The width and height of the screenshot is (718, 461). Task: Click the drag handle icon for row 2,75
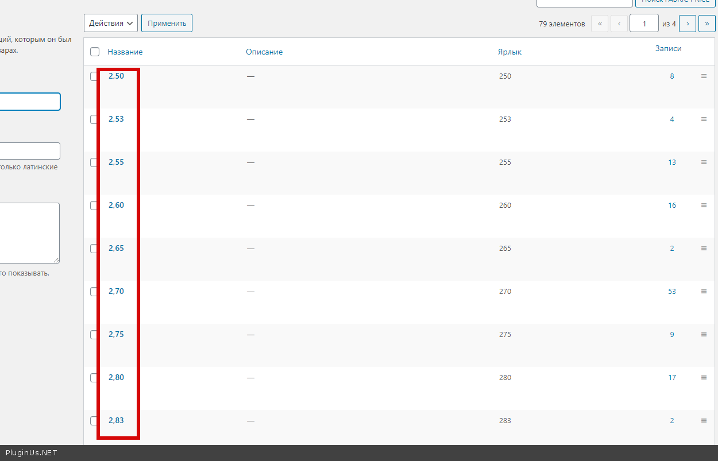click(704, 335)
